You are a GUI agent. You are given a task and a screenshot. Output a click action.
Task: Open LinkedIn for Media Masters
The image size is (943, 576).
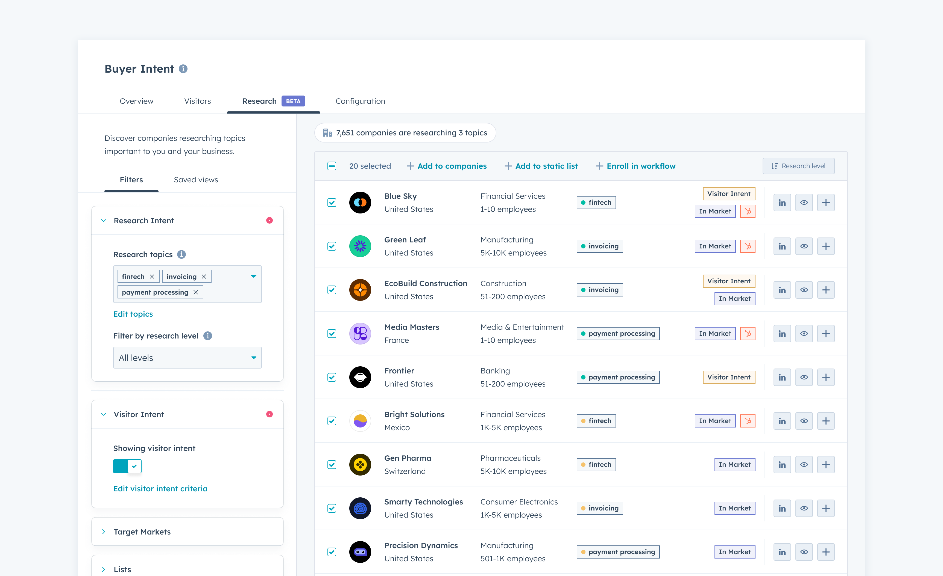(782, 334)
